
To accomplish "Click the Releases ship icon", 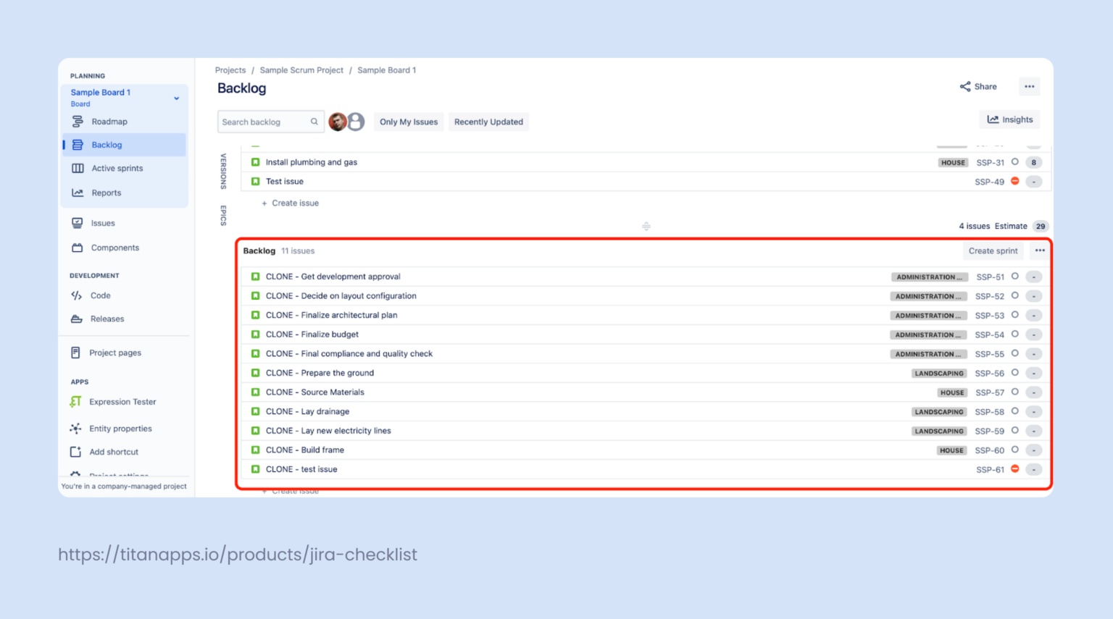I will click(77, 319).
